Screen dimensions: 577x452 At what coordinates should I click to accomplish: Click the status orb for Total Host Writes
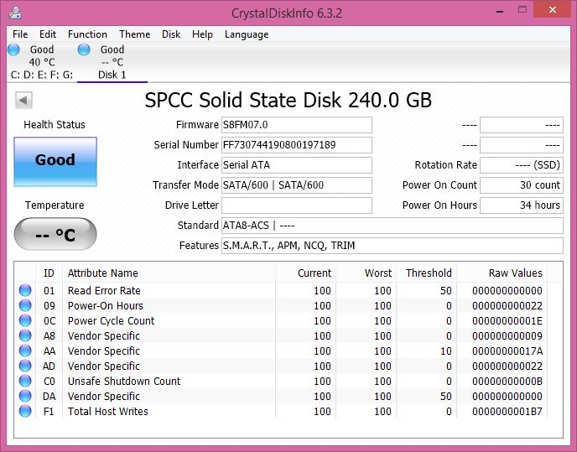point(25,411)
